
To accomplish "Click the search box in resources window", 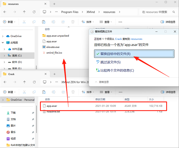I will click(158, 12).
